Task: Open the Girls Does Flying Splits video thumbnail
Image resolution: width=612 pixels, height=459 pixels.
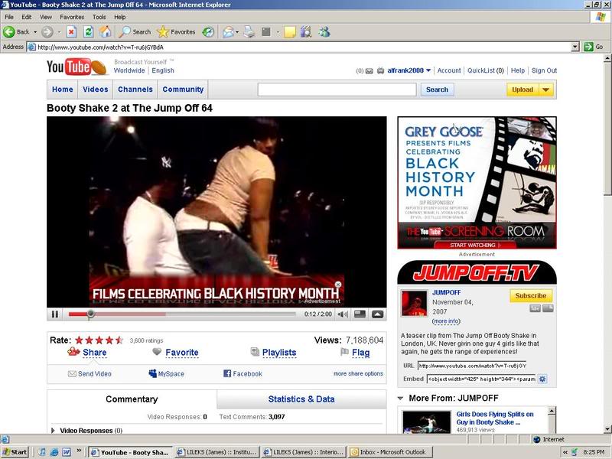Action: pos(426,422)
